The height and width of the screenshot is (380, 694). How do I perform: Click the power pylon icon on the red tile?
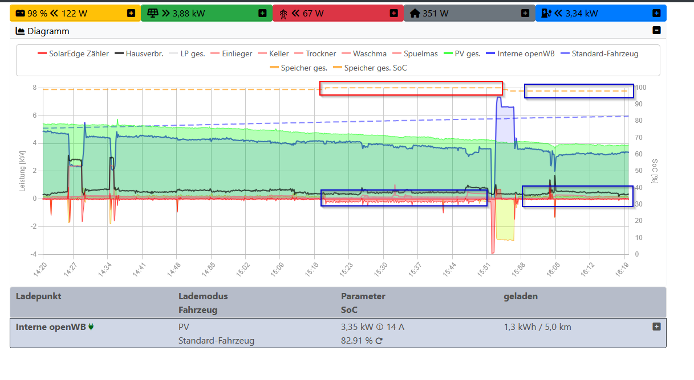(285, 13)
